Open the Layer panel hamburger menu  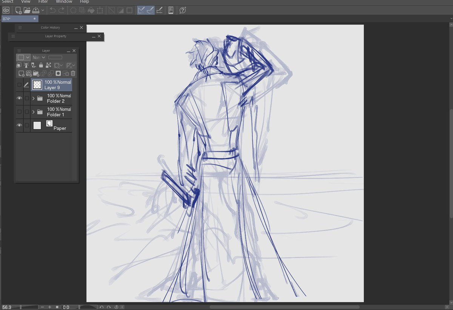pos(19,51)
